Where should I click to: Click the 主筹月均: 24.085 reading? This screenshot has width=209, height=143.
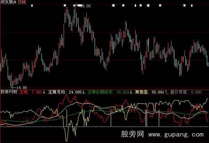pyautogui.click(x=65, y=92)
